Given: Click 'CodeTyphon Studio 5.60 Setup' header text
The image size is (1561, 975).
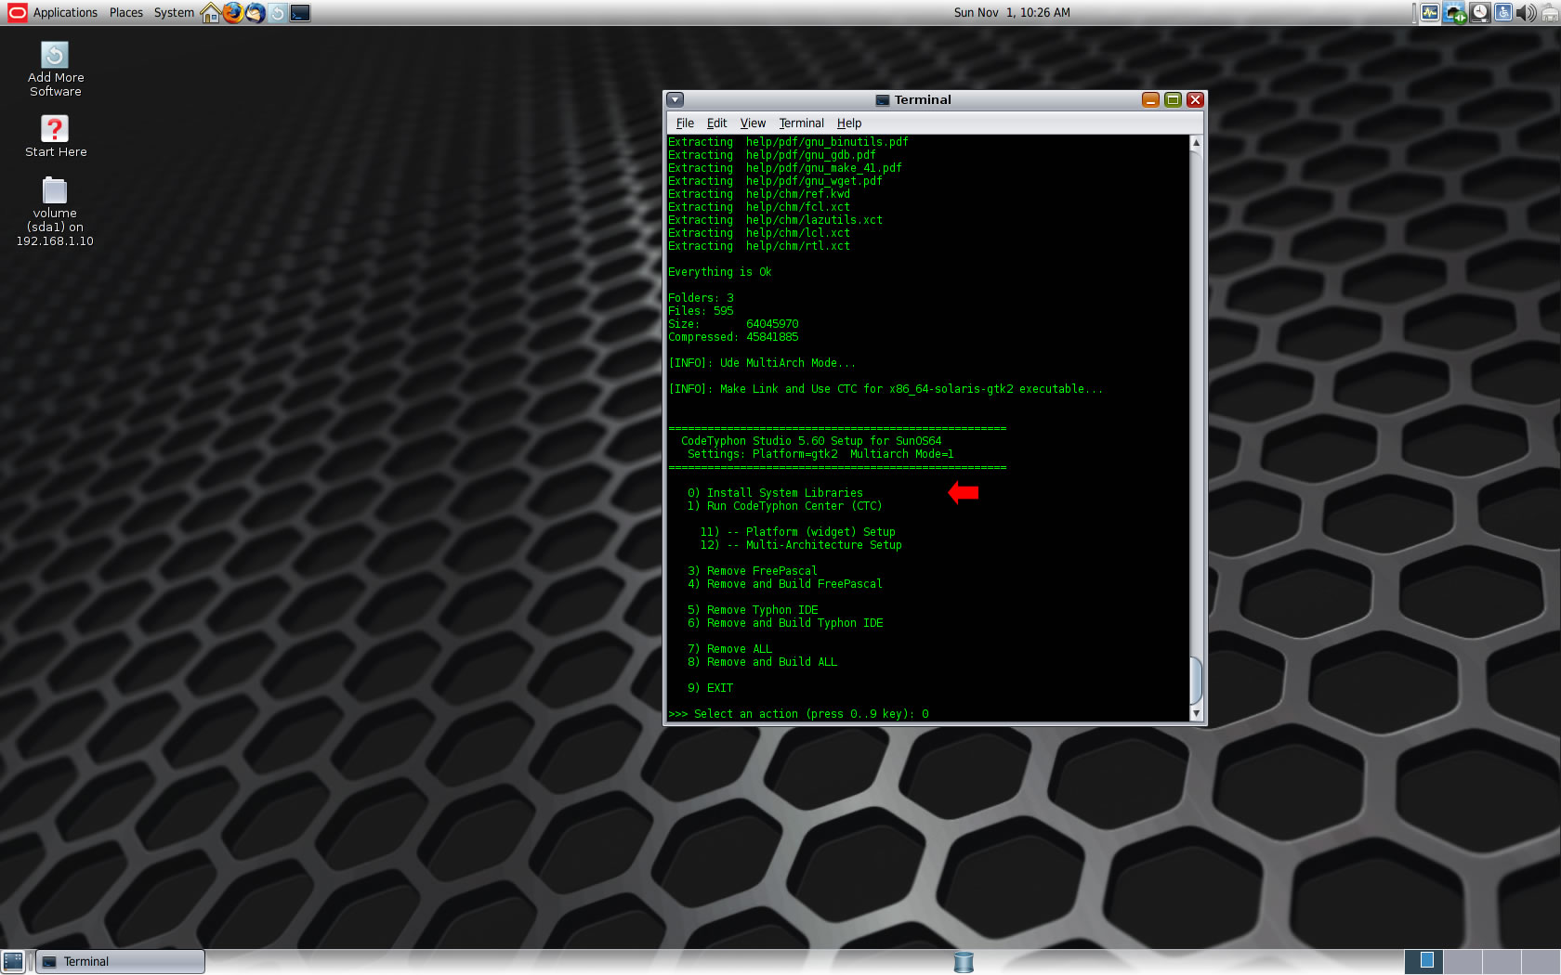Looking at the screenshot, I should click(811, 441).
